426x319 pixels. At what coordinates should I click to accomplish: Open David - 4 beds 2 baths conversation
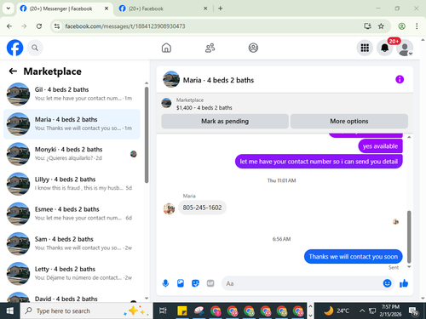pos(72,297)
